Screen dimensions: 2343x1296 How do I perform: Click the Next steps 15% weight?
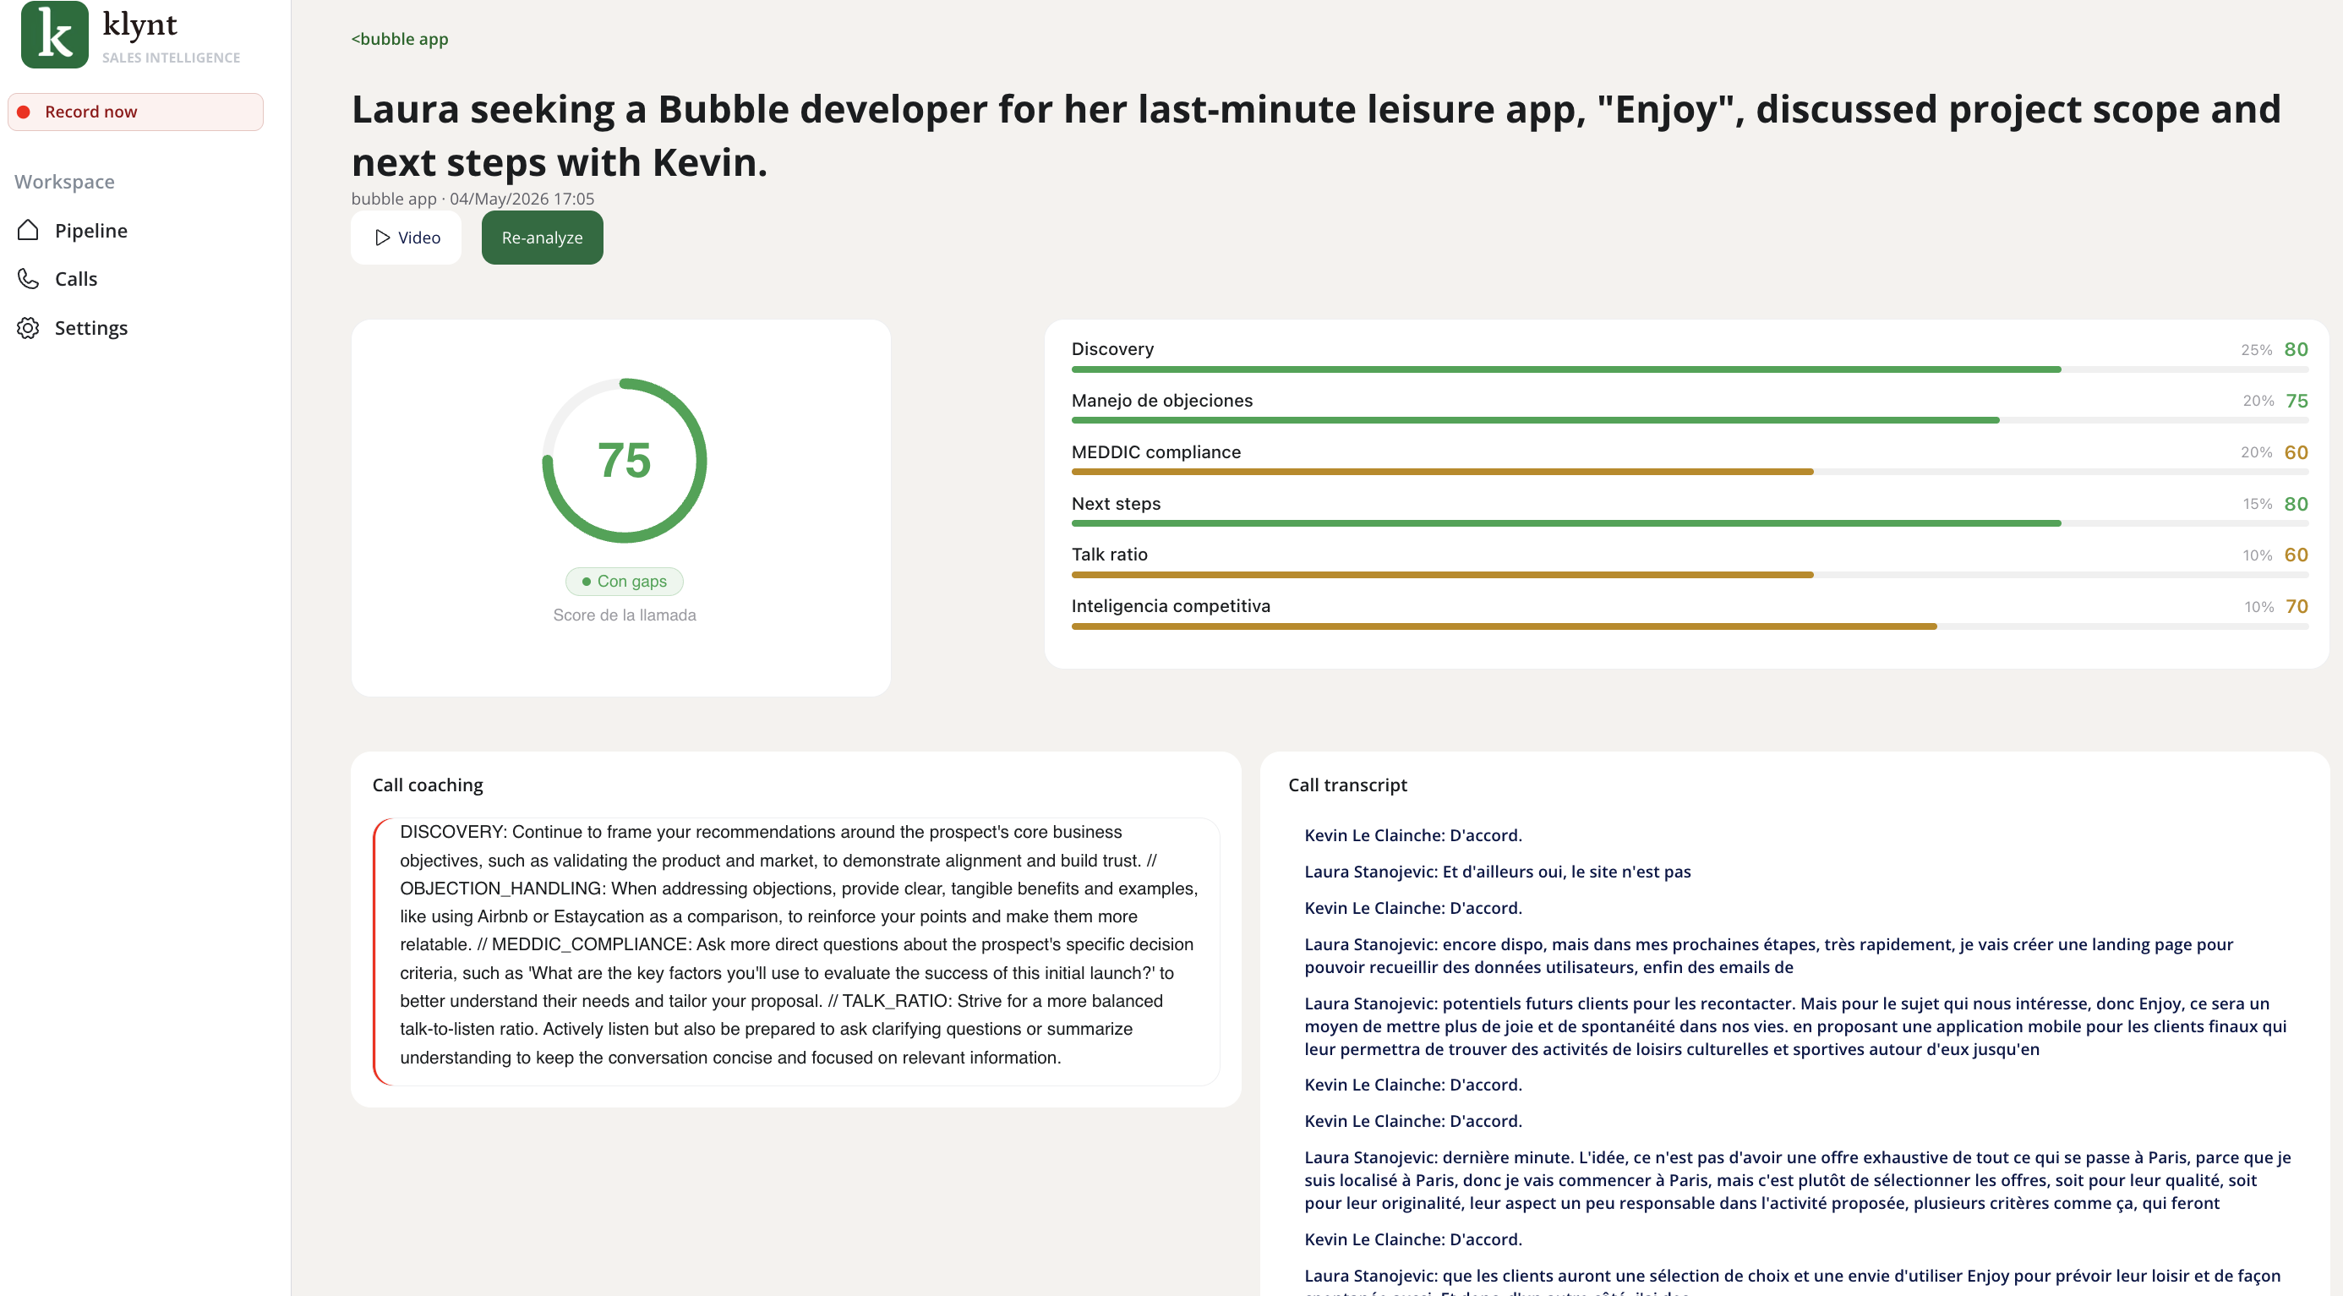point(2257,504)
